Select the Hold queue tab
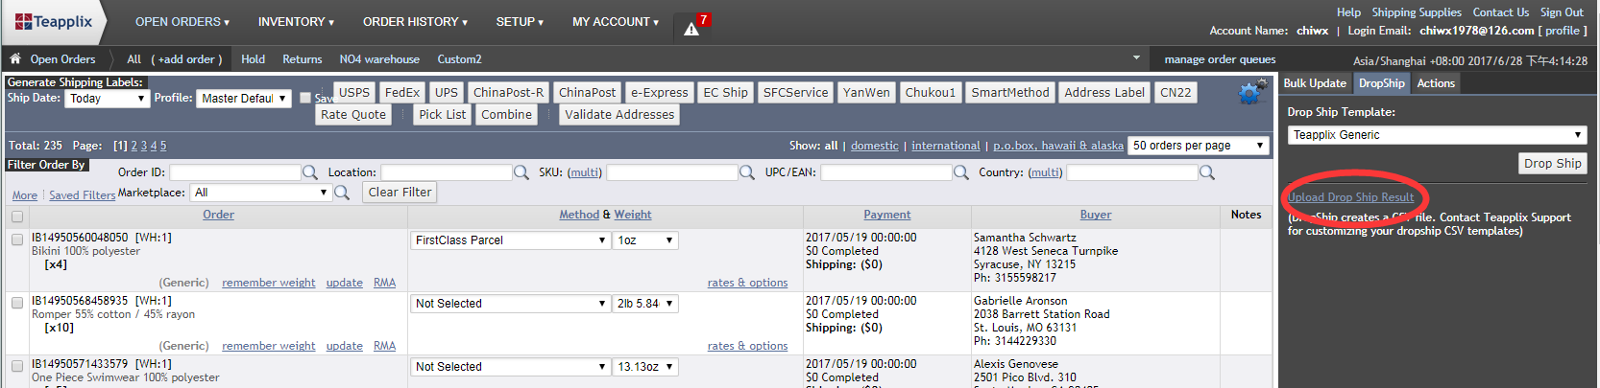This screenshot has width=1600, height=388. click(254, 59)
